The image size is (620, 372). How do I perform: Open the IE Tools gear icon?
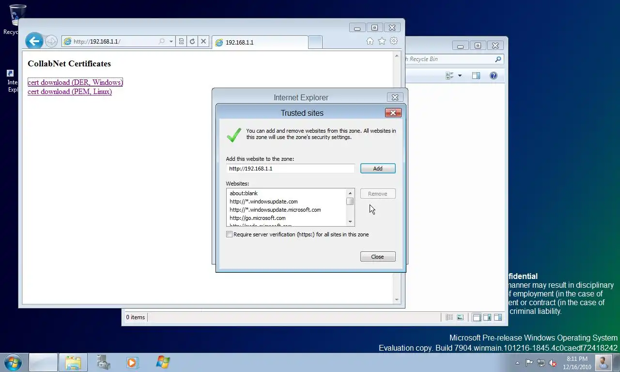pos(394,41)
